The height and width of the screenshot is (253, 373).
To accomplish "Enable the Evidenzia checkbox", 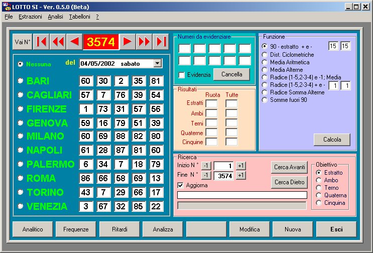I will click(182, 75).
